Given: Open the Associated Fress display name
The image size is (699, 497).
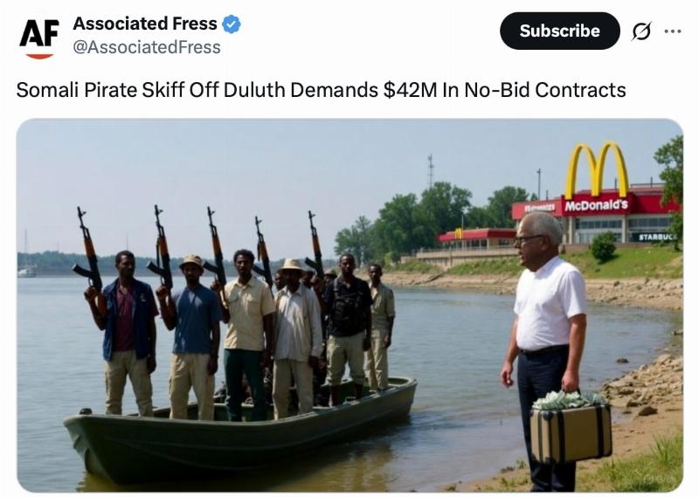Looking at the screenshot, I should coord(145,24).
